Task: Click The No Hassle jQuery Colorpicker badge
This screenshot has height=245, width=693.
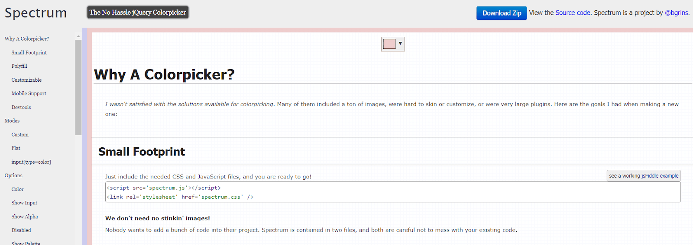Action: 138,13
